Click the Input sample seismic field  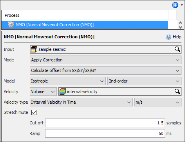click(105, 49)
